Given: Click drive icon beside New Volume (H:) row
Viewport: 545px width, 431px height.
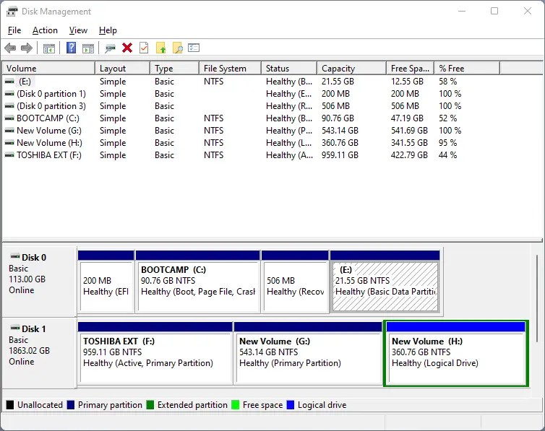Looking at the screenshot, I should tap(9, 143).
